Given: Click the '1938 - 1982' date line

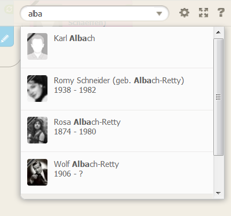Looking at the screenshot, I should click(x=75, y=90).
